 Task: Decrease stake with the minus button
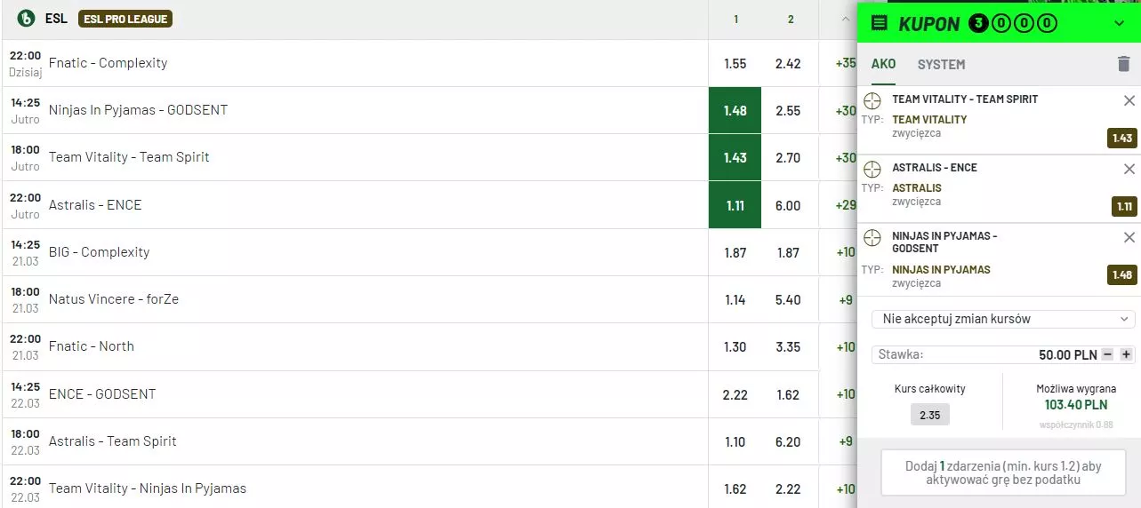pos(1107,354)
